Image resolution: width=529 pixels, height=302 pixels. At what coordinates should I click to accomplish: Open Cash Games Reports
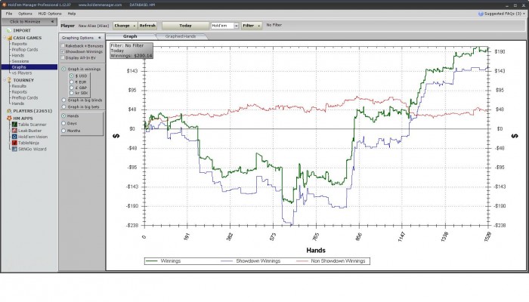point(19,44)
